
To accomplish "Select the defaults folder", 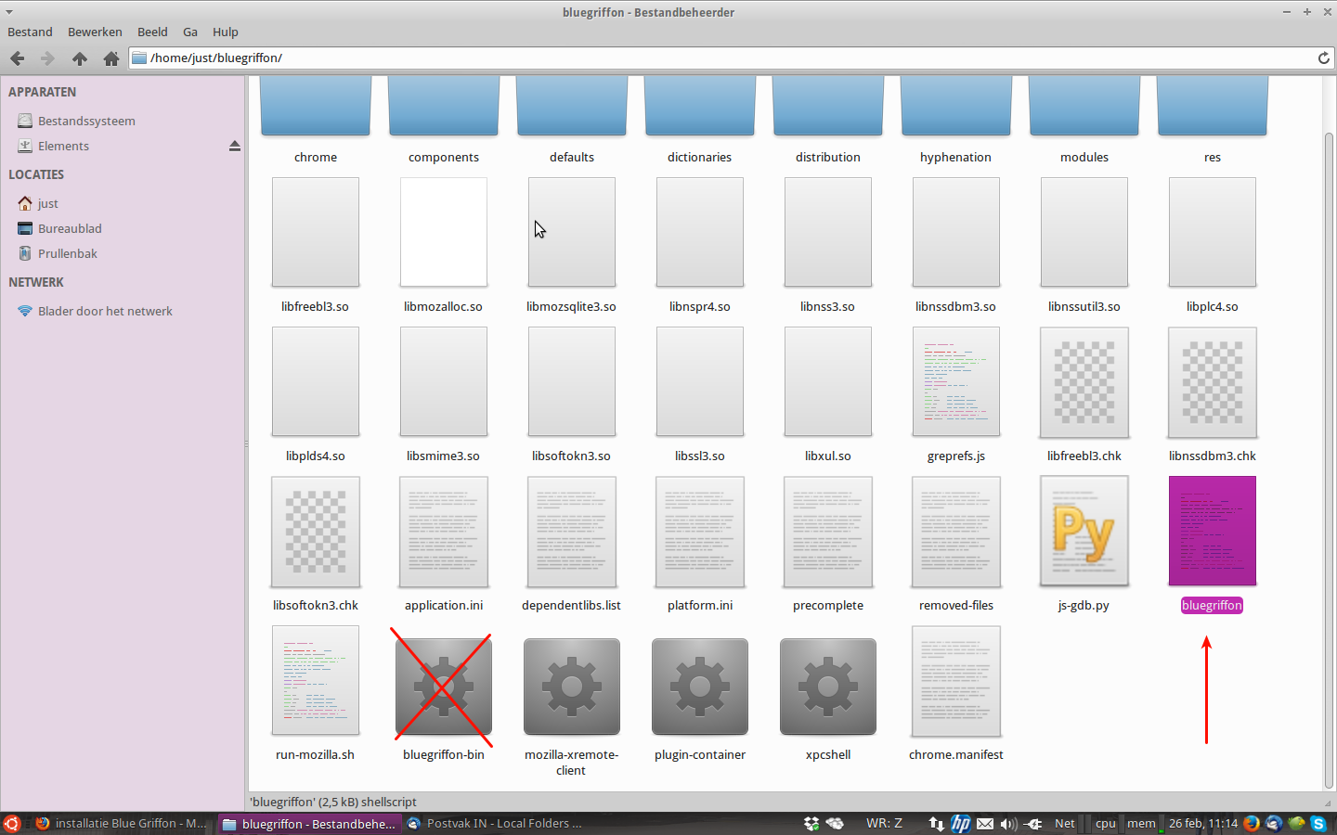I will click(x=572, y=121).
